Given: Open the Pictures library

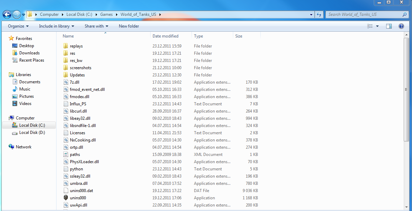Looking at the screenshot, I should [x=26, y=96].
